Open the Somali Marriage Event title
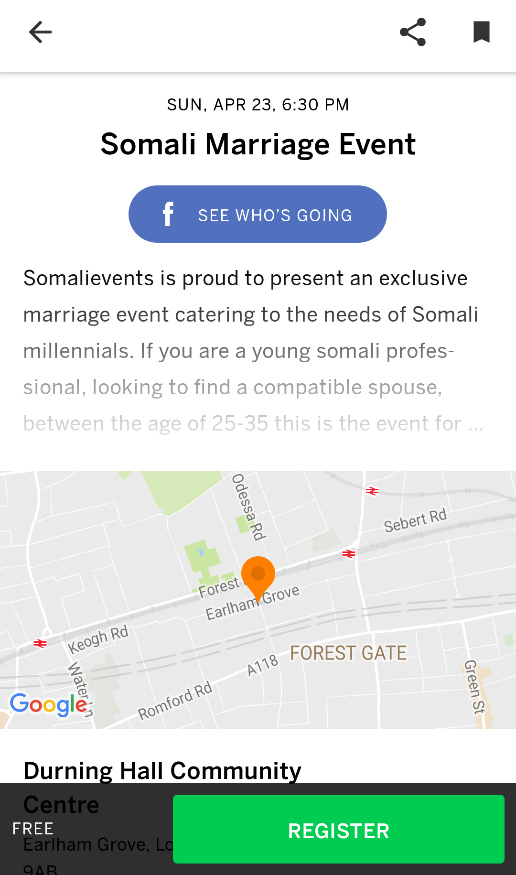Screen dimensions: 516x875 tap(258, 144)
